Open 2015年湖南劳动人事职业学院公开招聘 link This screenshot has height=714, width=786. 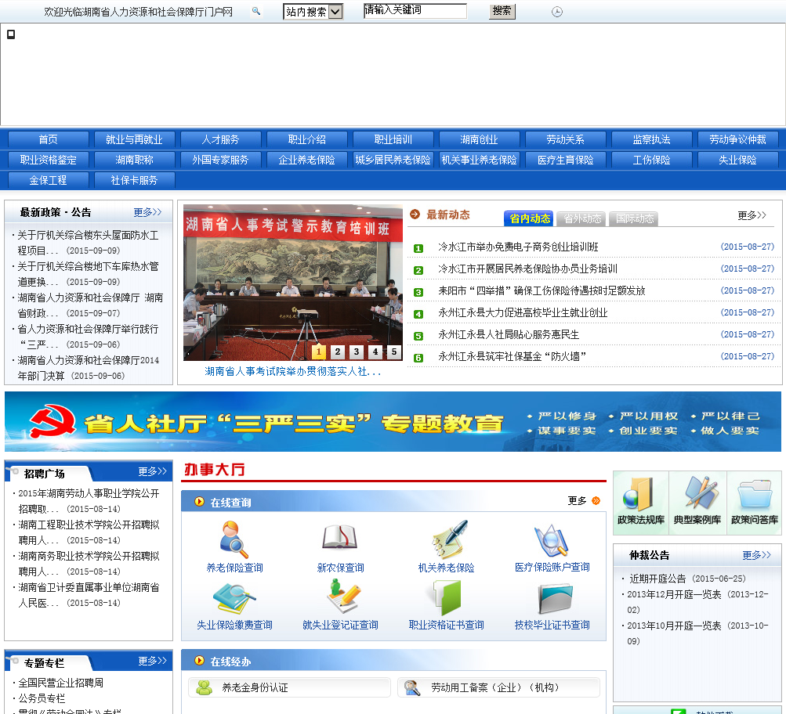[x=89, y=501]
